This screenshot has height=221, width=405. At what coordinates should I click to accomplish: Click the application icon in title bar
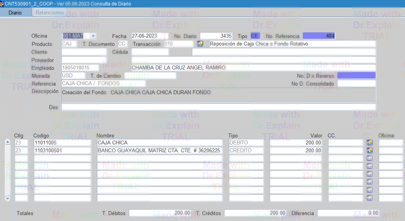click(2, 4)
